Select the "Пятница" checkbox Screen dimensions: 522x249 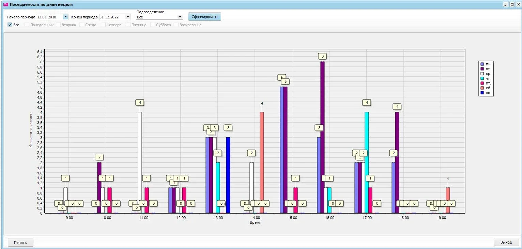128,25
